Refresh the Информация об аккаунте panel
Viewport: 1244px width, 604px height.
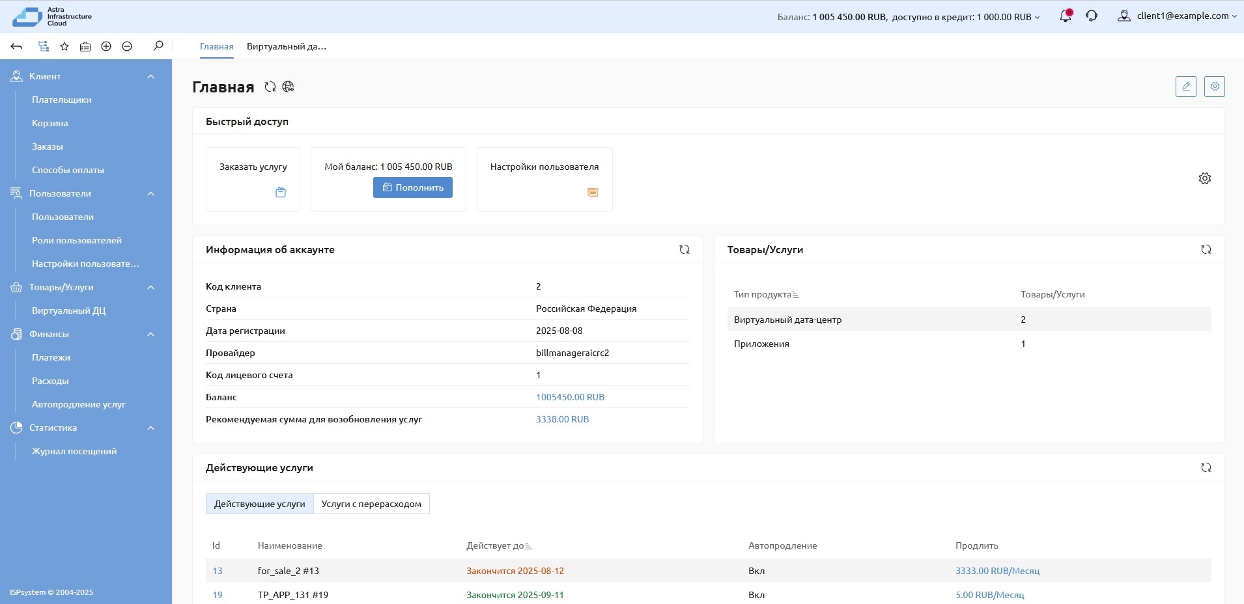point(685,249)
